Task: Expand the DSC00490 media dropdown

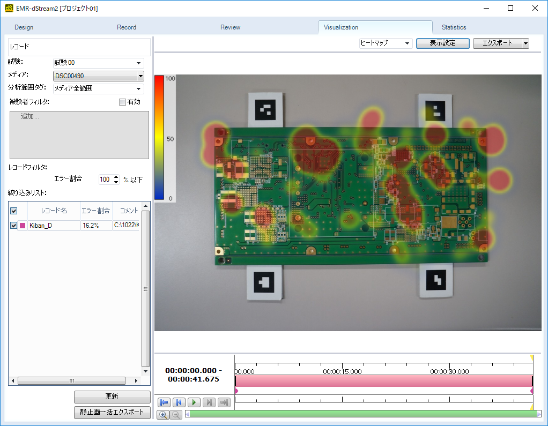Action: click(98, 76)
